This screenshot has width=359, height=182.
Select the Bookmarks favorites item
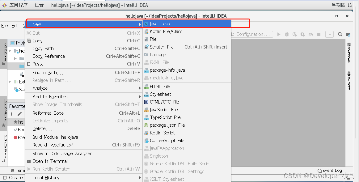(x=19, y=130)
